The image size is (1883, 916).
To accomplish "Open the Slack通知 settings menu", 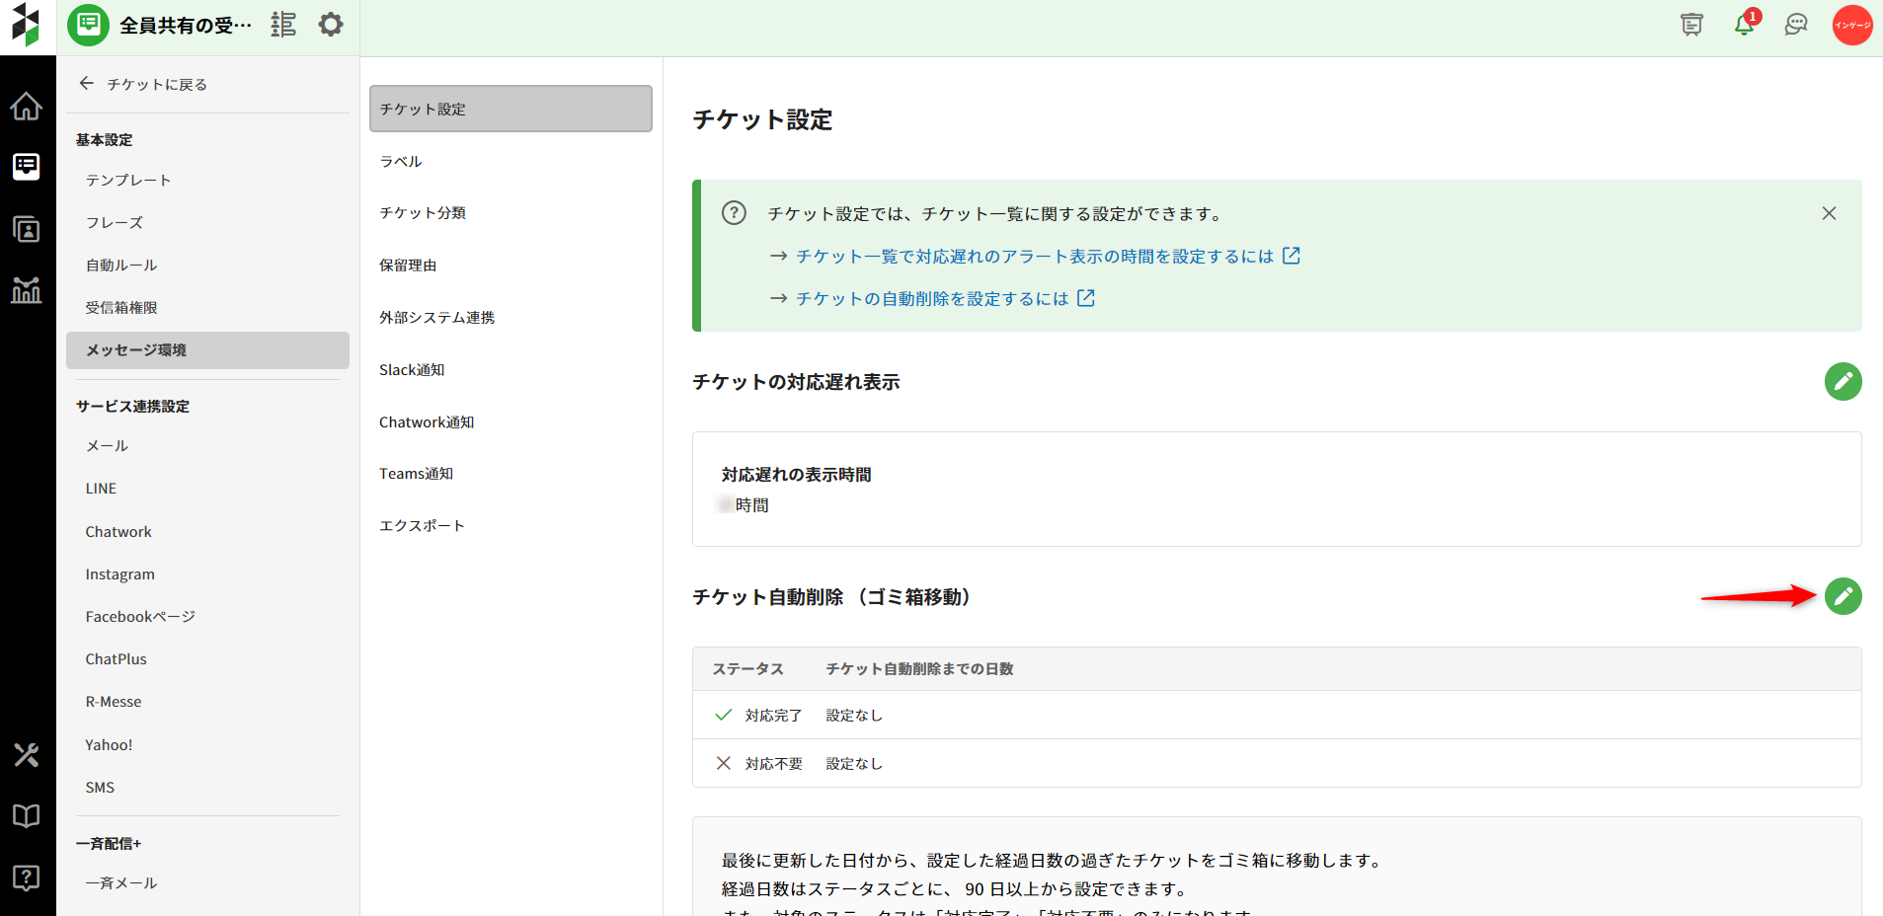I will (412, 369).
